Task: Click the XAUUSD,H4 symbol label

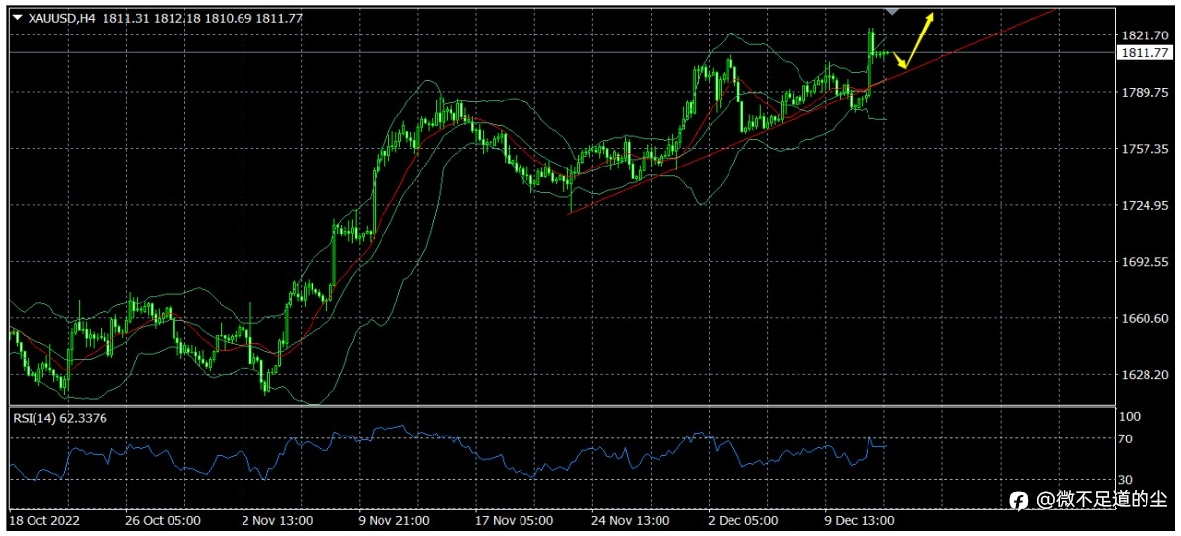Action: click(62, 18)
